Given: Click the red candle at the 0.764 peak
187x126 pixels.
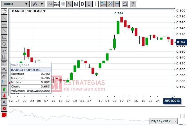Looking at the screenshot, I should [x=122, y=20].
